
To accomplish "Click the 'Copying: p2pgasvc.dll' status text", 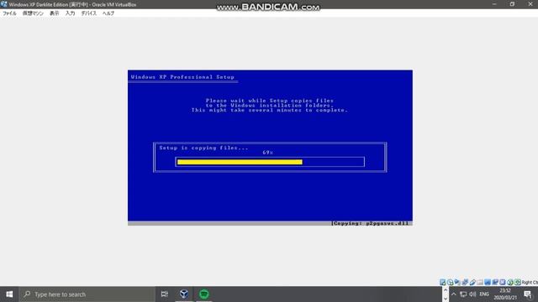I will (370, 223).
